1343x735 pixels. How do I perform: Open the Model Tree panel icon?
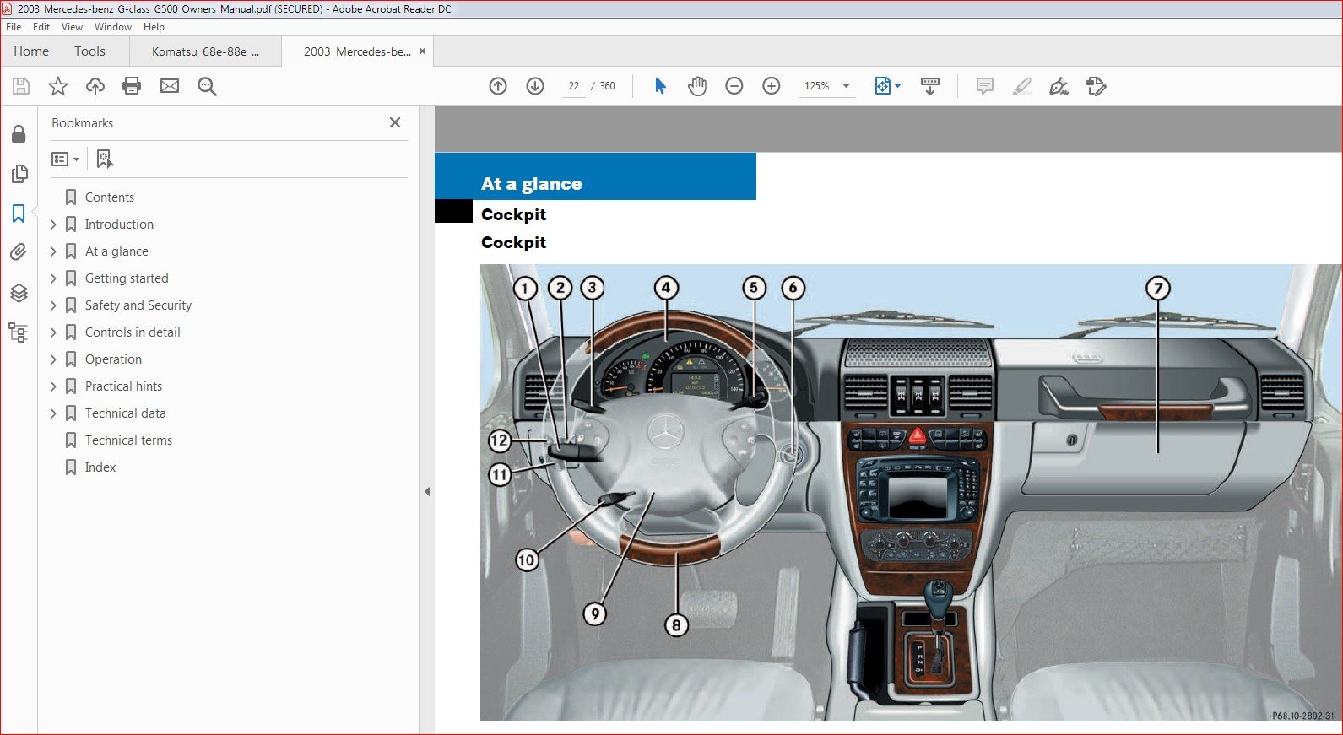tap(19, 332)
